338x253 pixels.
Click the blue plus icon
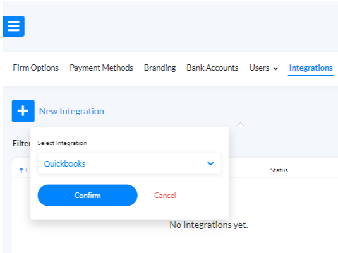(23, 111)
